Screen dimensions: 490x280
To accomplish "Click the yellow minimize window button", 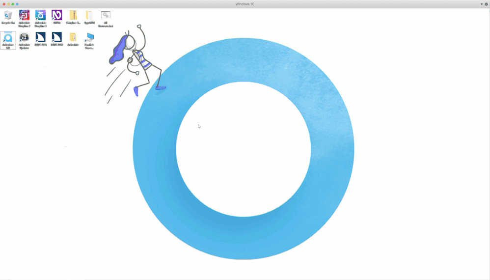I will (x=8, y=4).
